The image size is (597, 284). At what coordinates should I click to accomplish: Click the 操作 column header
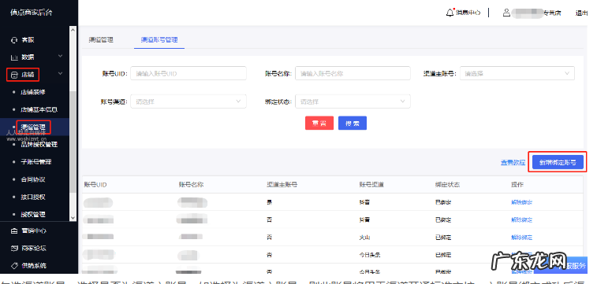coord(517,185)
